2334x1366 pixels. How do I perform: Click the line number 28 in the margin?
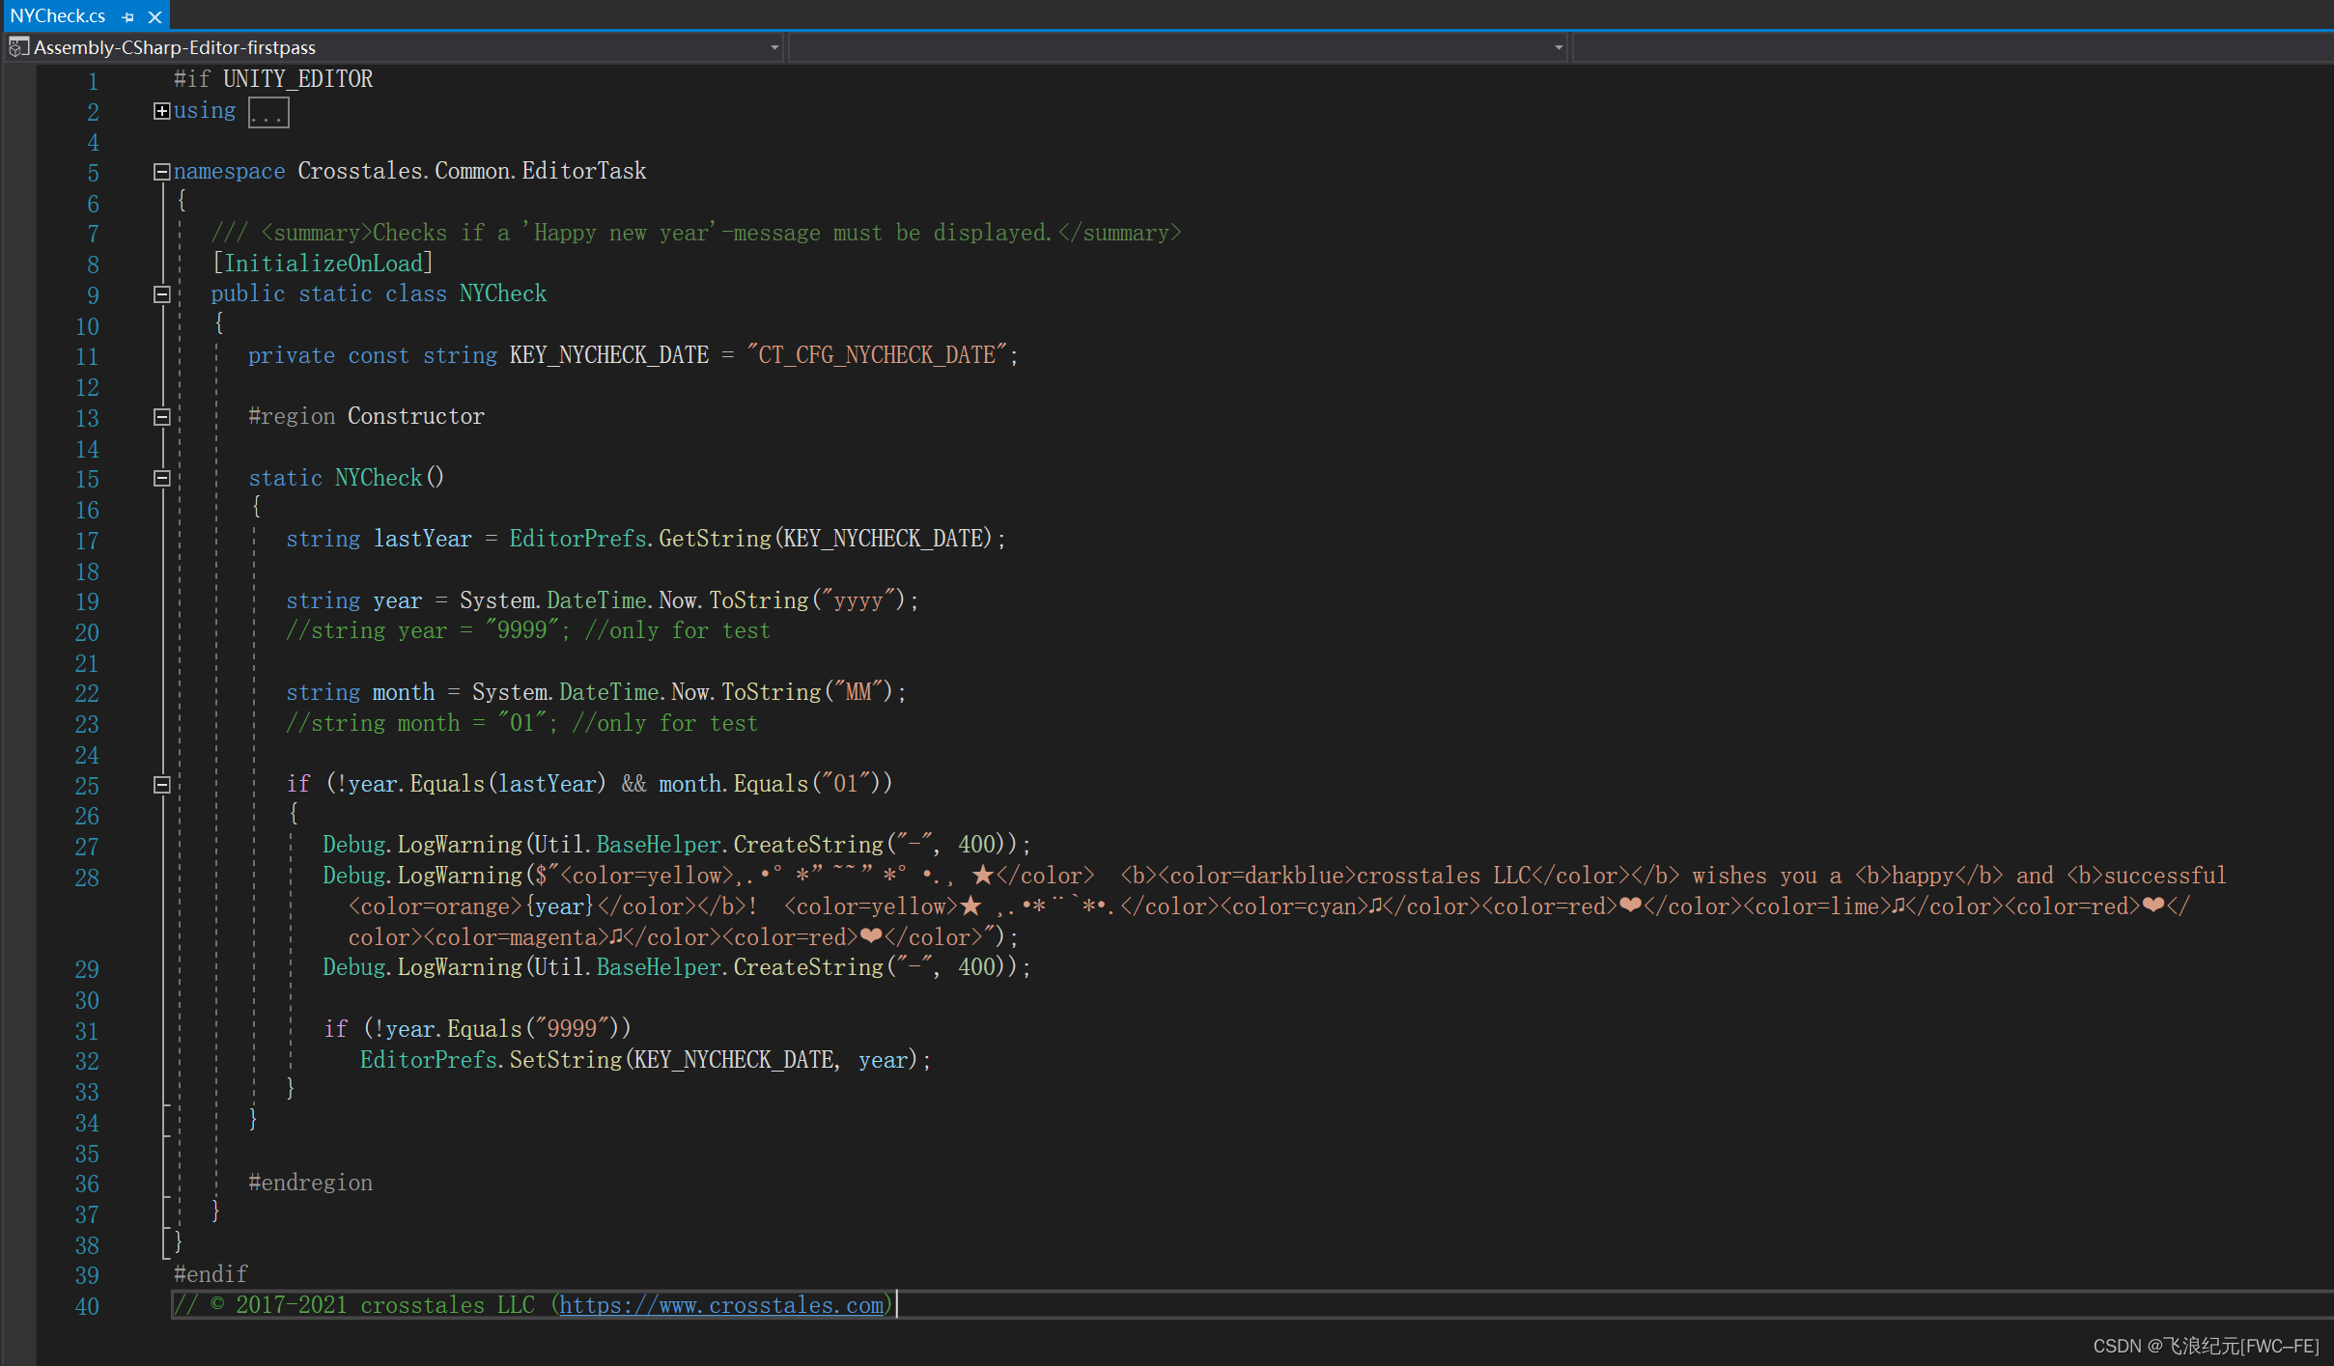(x=87, y=878)
